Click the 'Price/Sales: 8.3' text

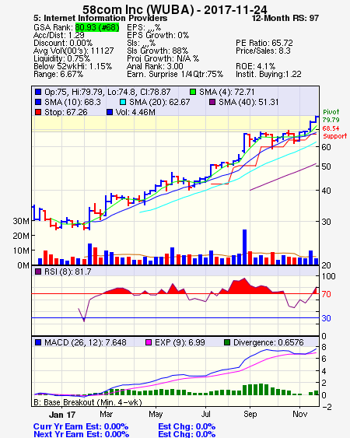(x=263, y=51)
